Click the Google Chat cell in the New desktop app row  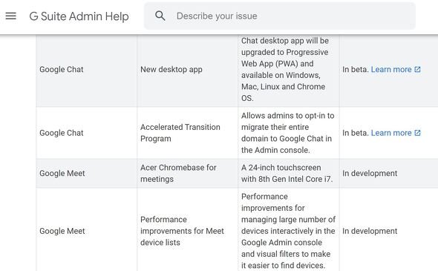point(87,69)
